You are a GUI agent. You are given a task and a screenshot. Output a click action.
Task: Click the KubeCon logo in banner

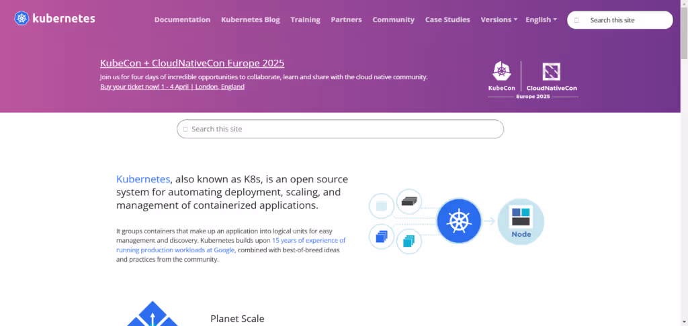[501, 76]
